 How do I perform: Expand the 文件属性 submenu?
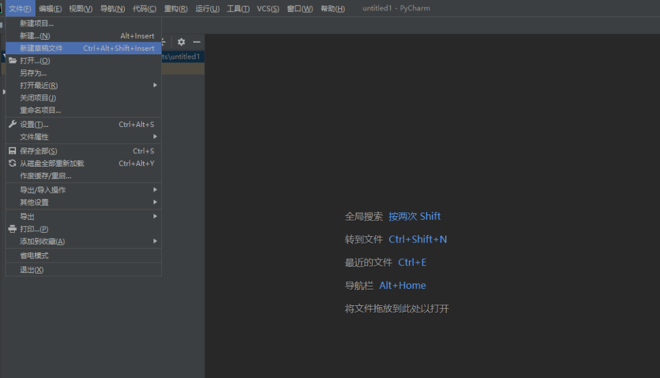(x=84, y=137)
